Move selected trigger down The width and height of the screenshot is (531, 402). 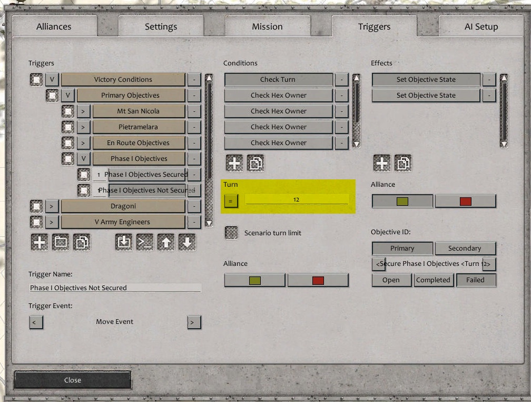(x=187, y=242)
